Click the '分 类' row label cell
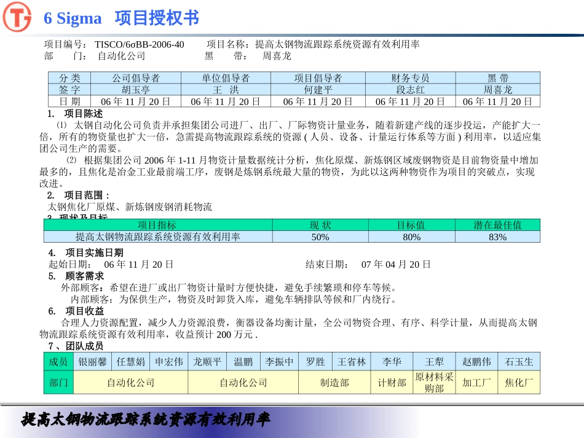584x438 pixels. point(69,78)
